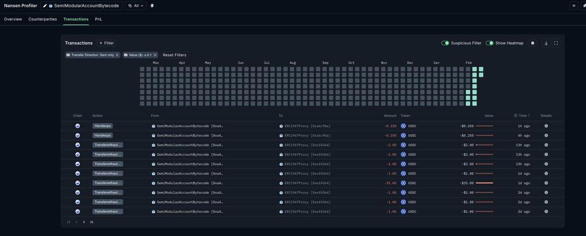This screenshot has width=586, height=236.
Task: Click the -35.00 amount cell
Action: pyautogui.click(x=390, y=183)
